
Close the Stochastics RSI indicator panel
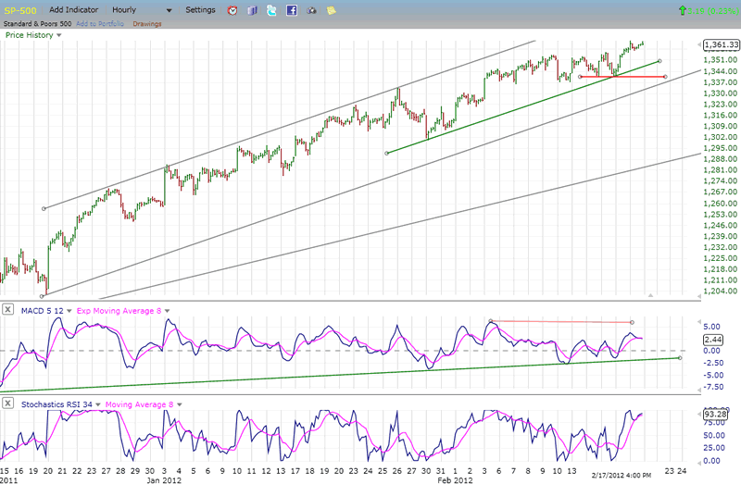7,403
